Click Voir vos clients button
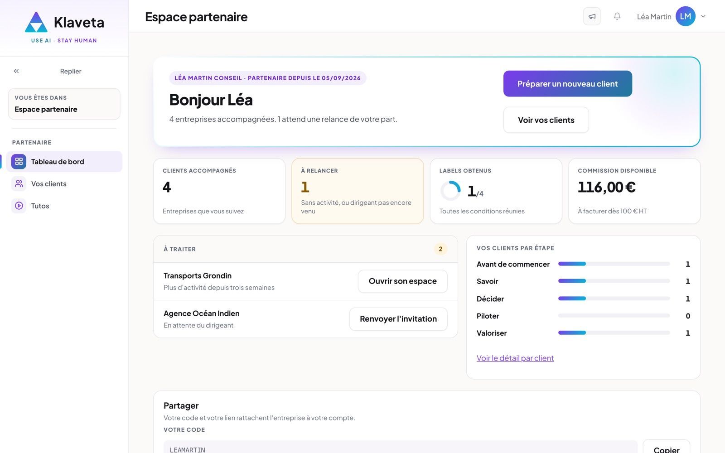The height and width of the screenshot is (453, 725). (546, 120)
